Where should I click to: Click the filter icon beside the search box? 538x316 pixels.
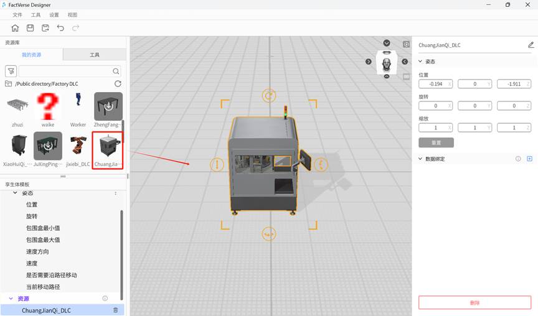(x=11, y=71)
